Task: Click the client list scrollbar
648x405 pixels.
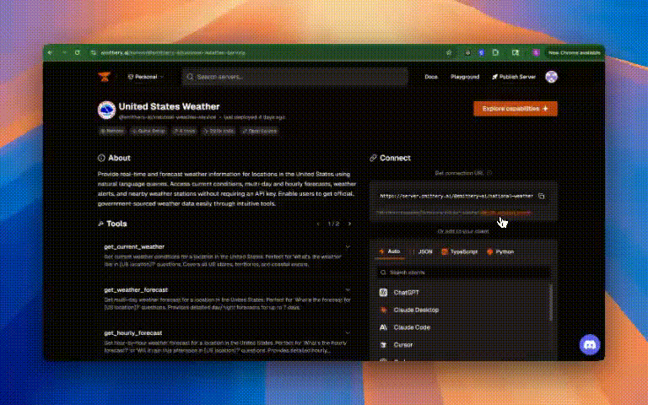Action: click(550, 303)
